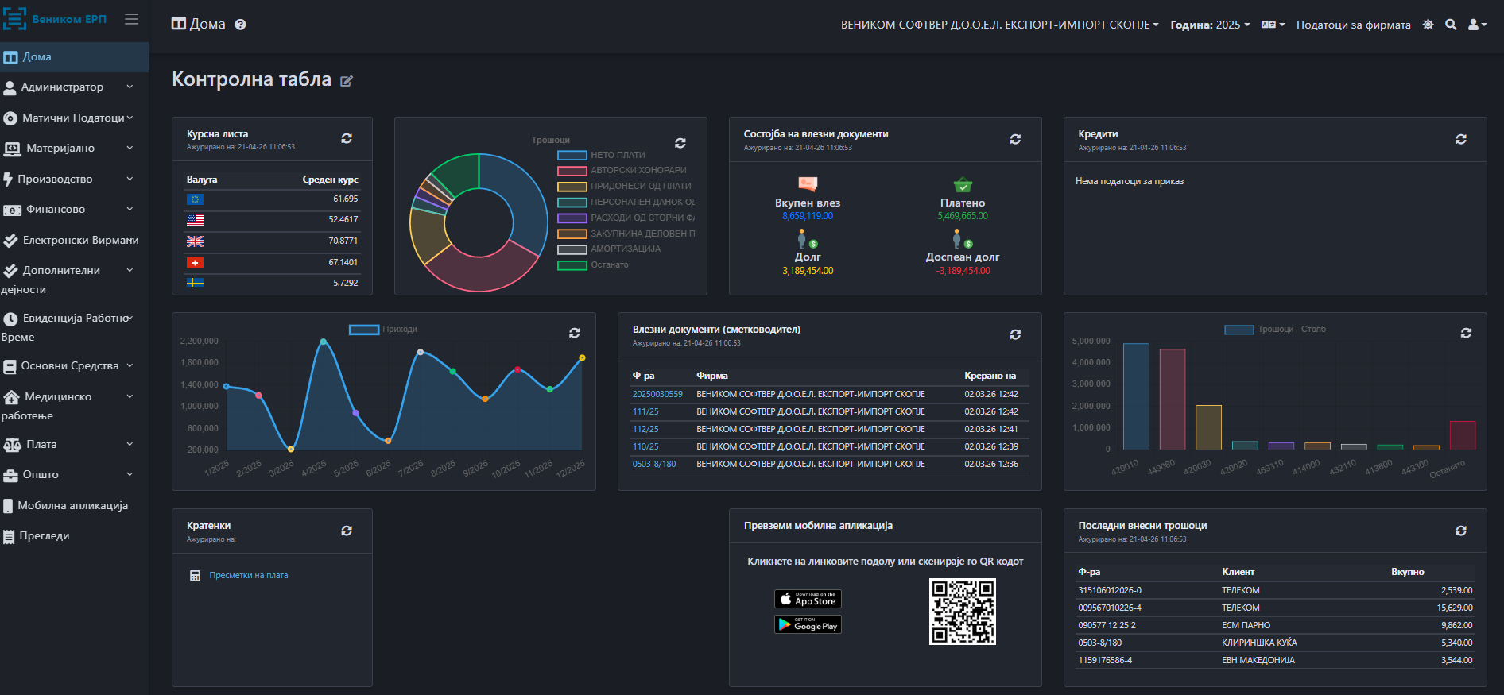Refresh the Кратенки widget
The image size is (1504, 695).
347,531
